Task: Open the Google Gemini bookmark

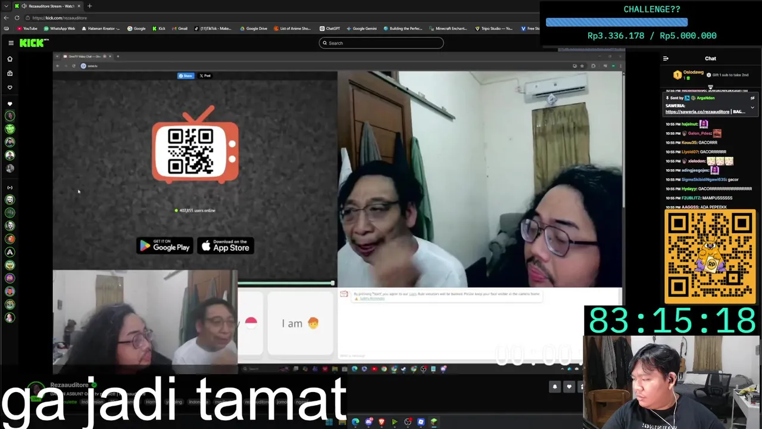Action: pyautogui.click(x=361, y=28)
